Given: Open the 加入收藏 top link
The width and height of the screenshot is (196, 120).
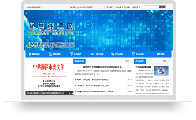Looking at the screenshot, I should 118,7.
